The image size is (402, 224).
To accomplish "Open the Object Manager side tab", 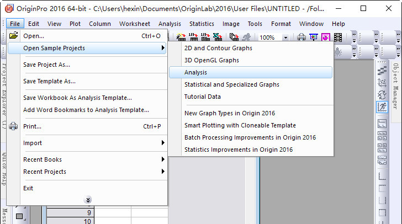I will [x=396, y=86].
